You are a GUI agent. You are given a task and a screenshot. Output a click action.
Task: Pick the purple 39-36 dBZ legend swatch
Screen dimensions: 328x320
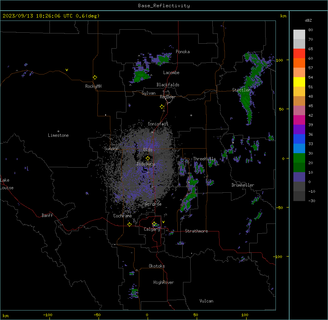(299, 130)
